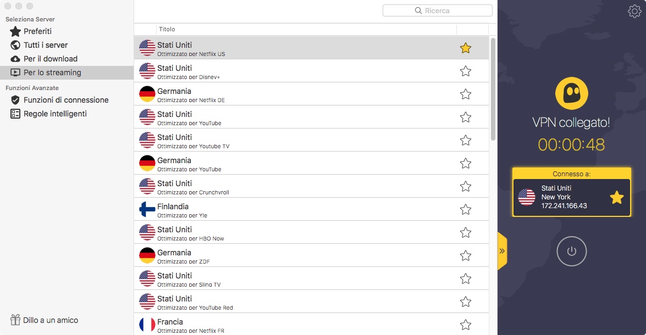The height and width of the screenshot is (335, 646).
Task: Switch to Per il download servers
Action: point(50,59)
